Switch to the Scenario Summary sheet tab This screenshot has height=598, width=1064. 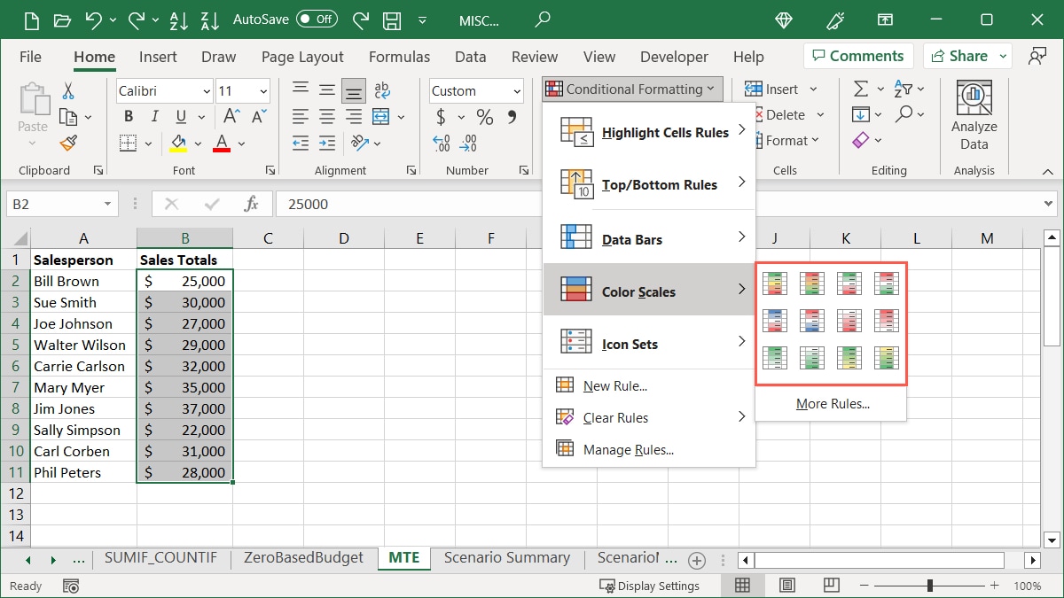pyautogui.click(x=506, y=558)
